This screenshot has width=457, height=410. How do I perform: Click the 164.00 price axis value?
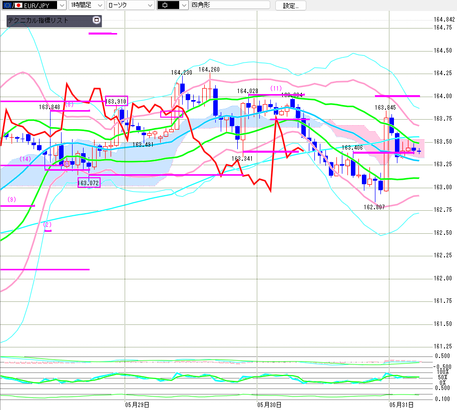tap(442, 96)
